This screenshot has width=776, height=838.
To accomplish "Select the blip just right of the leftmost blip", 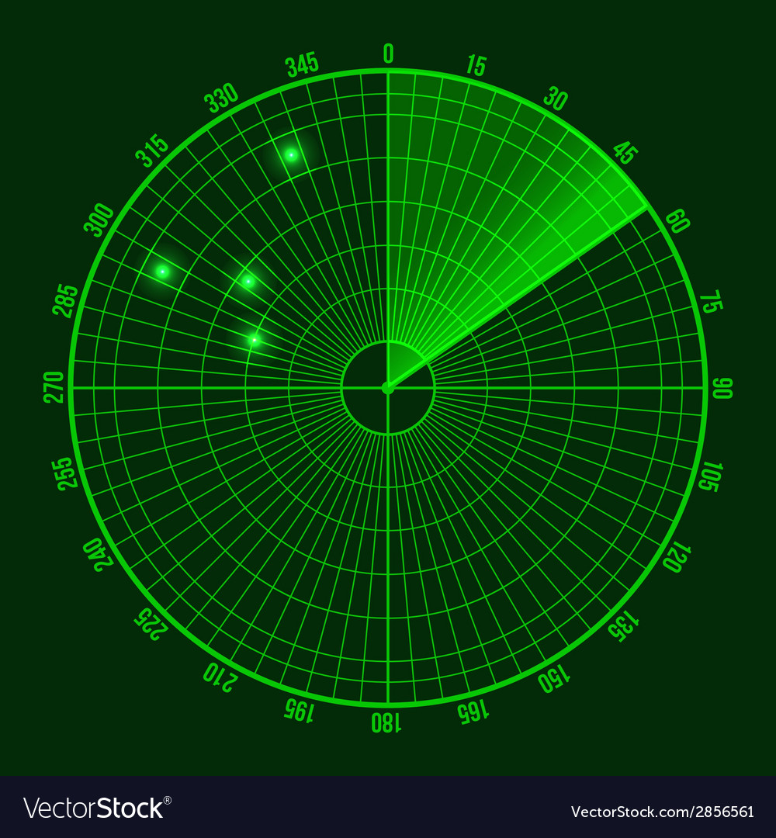I will click(248, 281).
